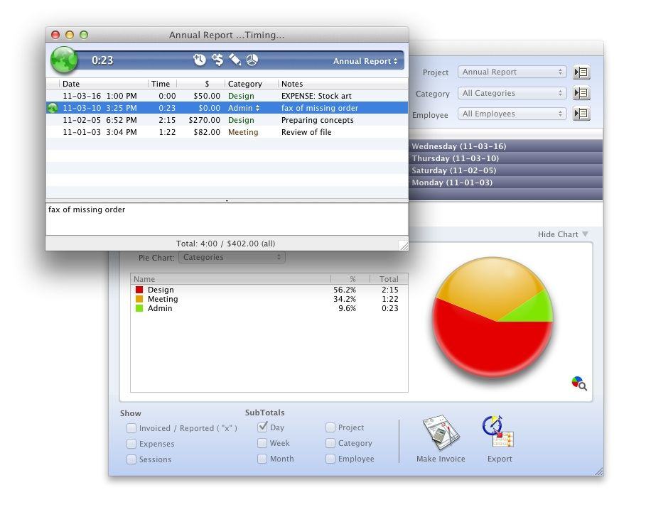The width and height of the screenshot is (646, 524).
Task: Click the green globe timer button
Action: [x=65, y=60]
